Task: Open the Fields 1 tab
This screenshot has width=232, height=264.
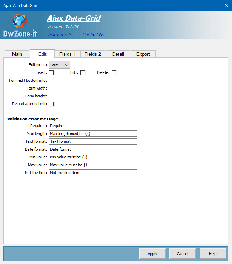Action: [67, 54]
